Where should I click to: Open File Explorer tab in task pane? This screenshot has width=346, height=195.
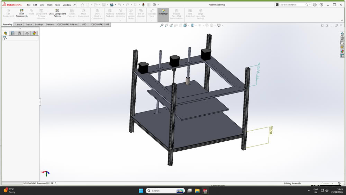pyautogui.click(x=342, y=43)
